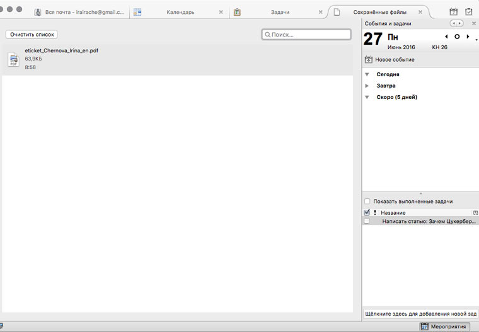Go to previous day arrow in mini calendar
The height and width of the screenshot is (332, 479).
pos(446,37)
